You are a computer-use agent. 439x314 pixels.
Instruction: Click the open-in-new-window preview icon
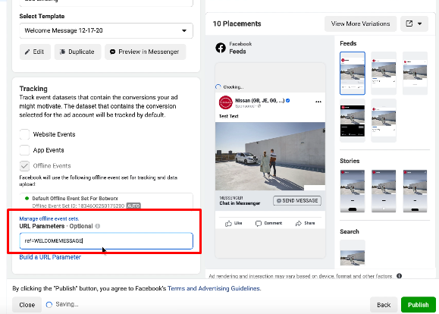(x=409, y=24)
